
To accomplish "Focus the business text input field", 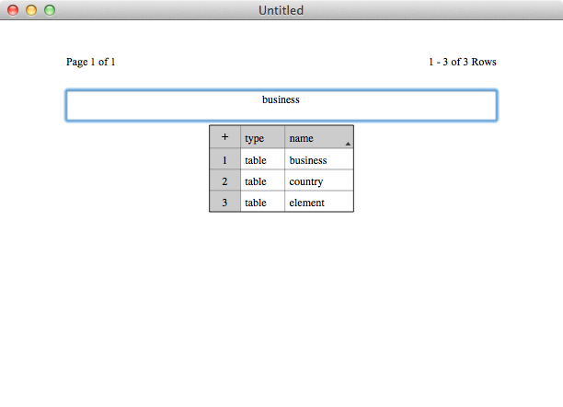I will coord(281,105).
